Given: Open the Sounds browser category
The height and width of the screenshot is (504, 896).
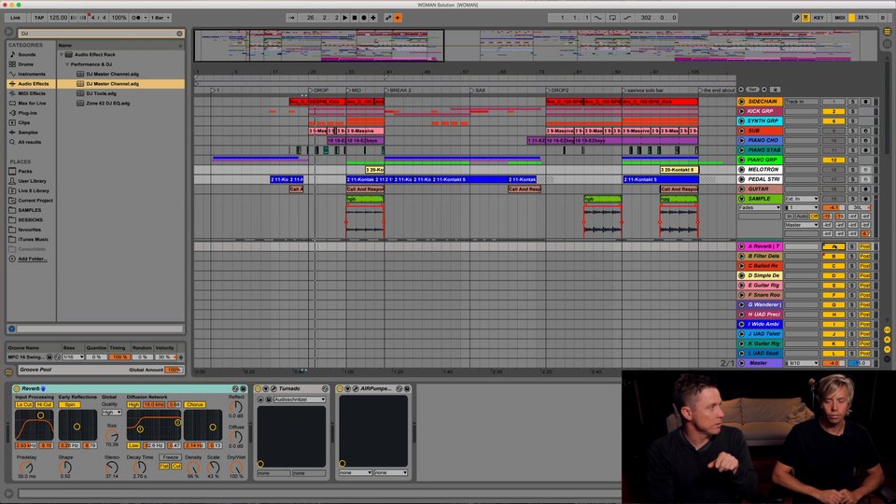Looking at the screenshot, I should [27, 54].
